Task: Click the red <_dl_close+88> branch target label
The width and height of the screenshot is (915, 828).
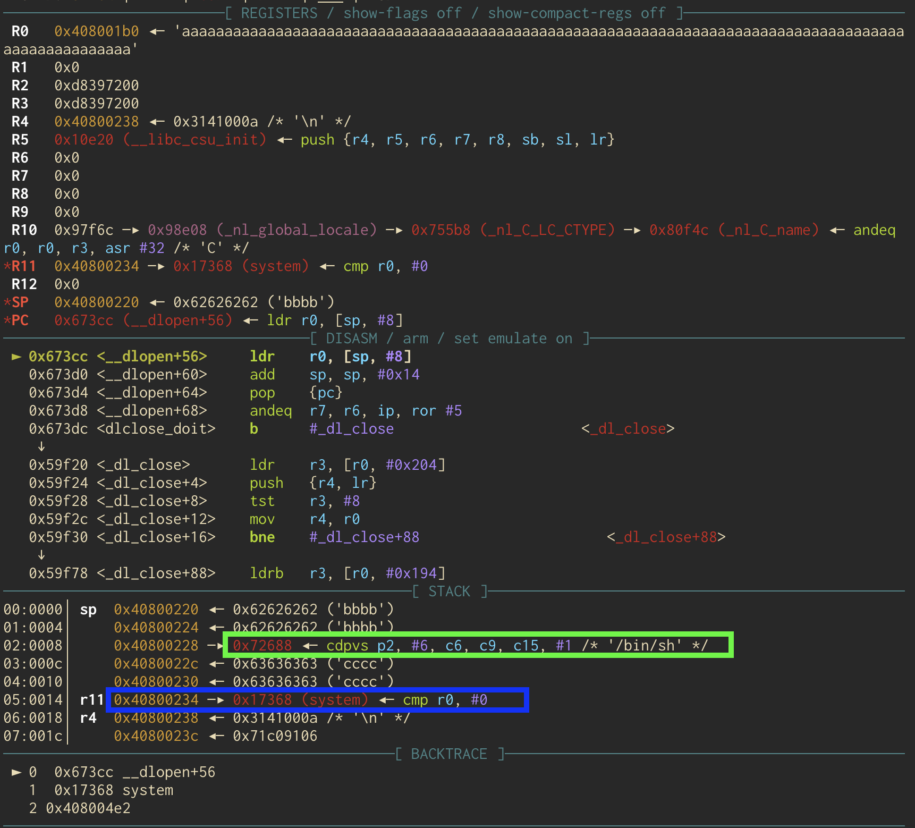Action: pos(666,537)
